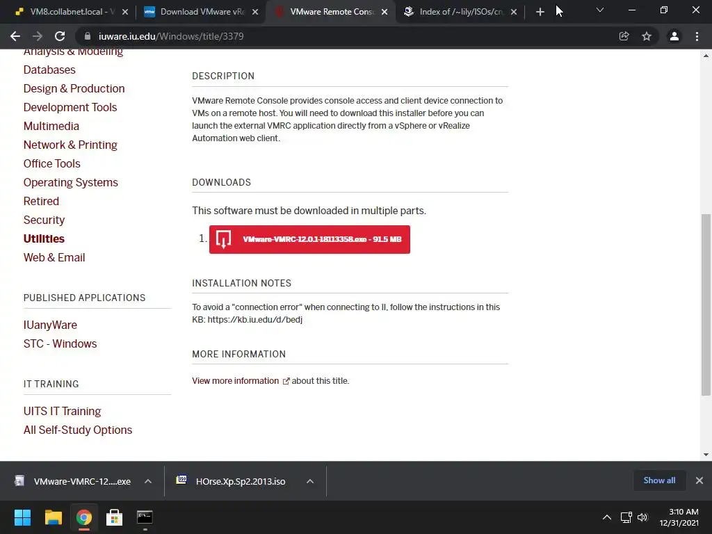Open Command Prompt from taskbar
The width and height of the screenshot is (712, 534).
(x=145, y=517)
